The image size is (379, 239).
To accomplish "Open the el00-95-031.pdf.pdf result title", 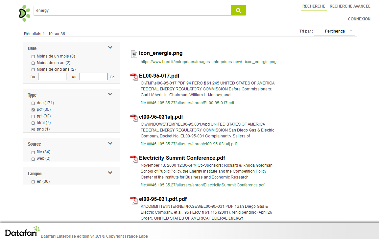I will point(163,199).
